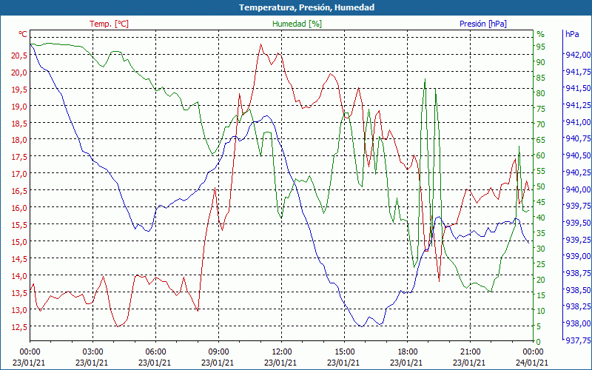Click the '941,75' pressure axis tick
The image size is (592, 370).
(x=578, y=72)
